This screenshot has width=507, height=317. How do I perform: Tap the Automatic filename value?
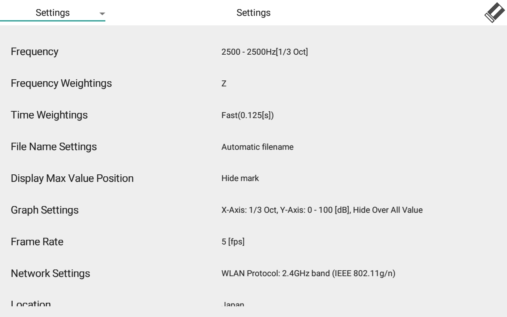257,147
